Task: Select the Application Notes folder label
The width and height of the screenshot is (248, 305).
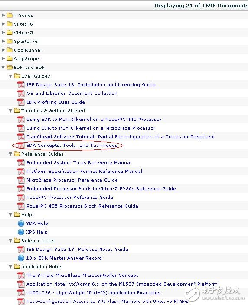Action: pyautogui.click(x=42, y=267)
